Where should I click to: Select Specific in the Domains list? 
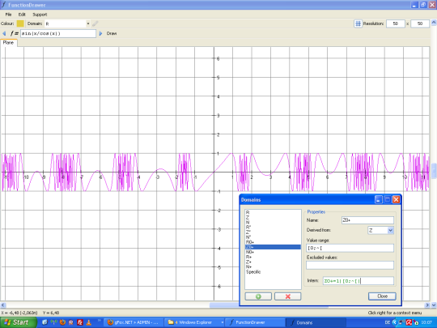273,271
